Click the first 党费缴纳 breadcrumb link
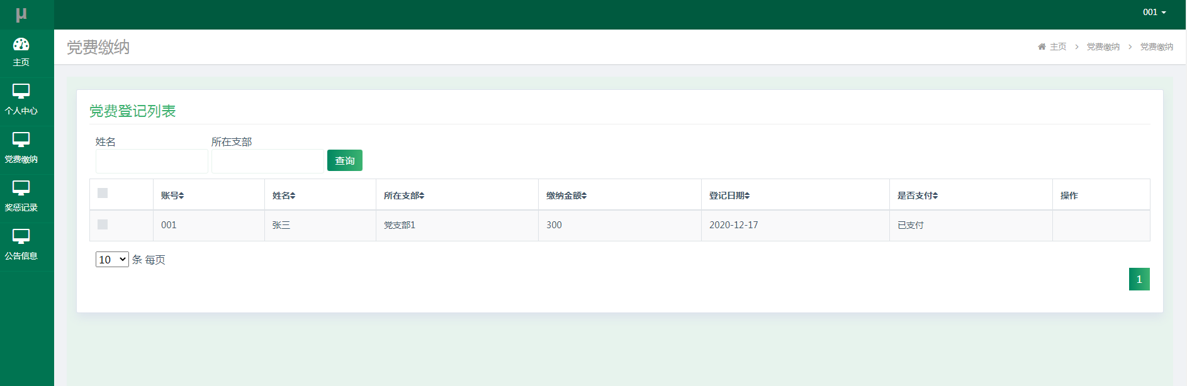The height and width of the screenshot is (386, 1187). pos(1103,47)
